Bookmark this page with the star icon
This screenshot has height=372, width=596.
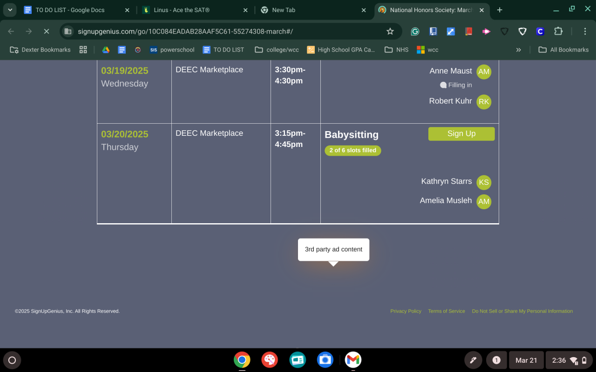390,32
